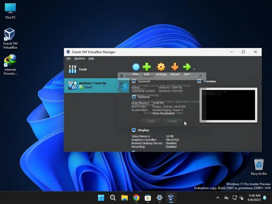
Task: Select the Tools entry in sidebar
Action: [x=97, y=69]
